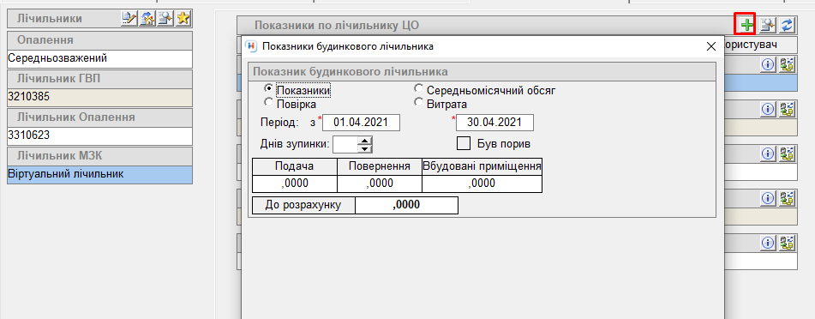Viewport: 815px width, 319px height.
Task: Click the Подача value cell ,0000
Action: pos(295,184)
